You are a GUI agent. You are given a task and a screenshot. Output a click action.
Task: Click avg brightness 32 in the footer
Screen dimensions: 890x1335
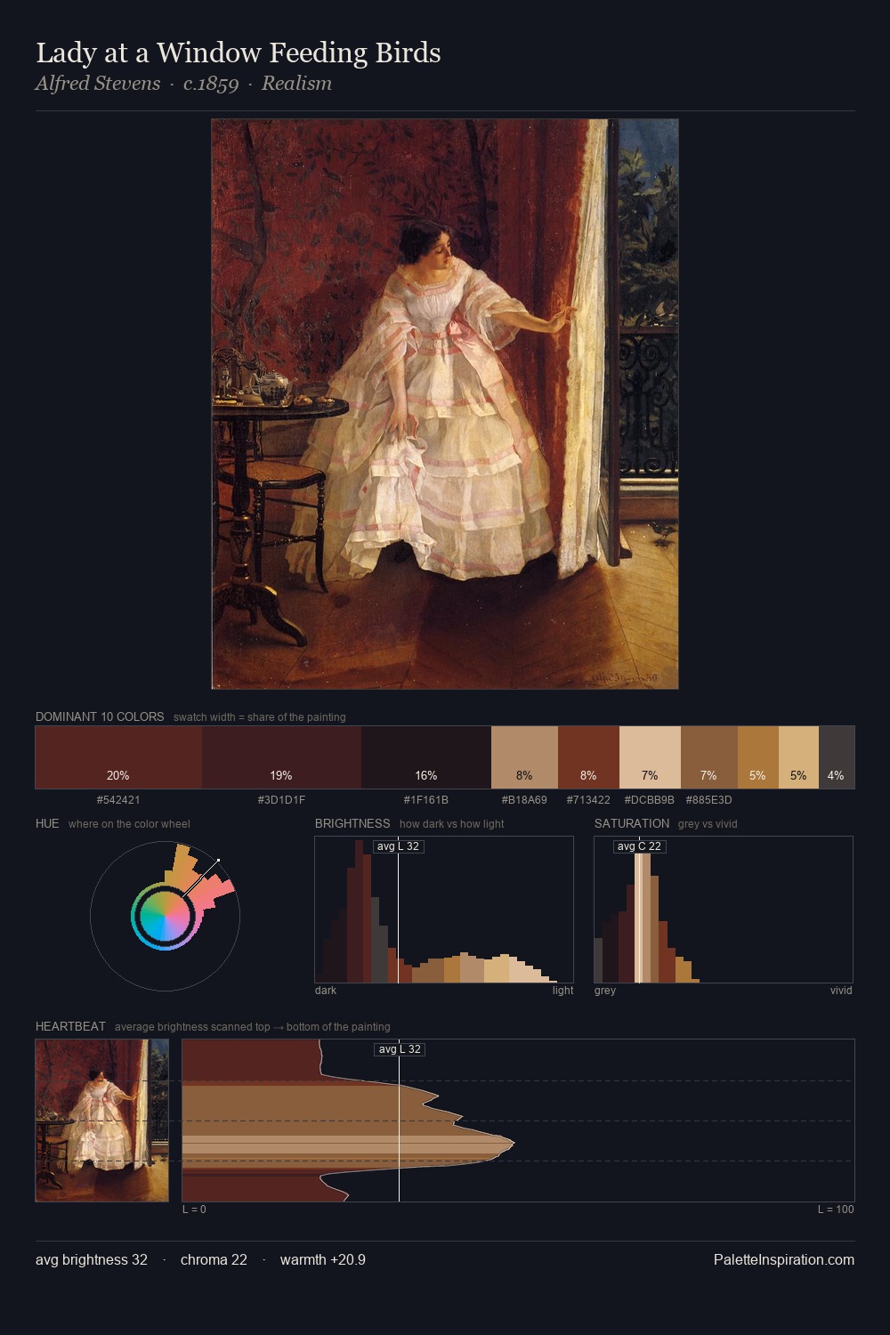(x=92, y=1259)
